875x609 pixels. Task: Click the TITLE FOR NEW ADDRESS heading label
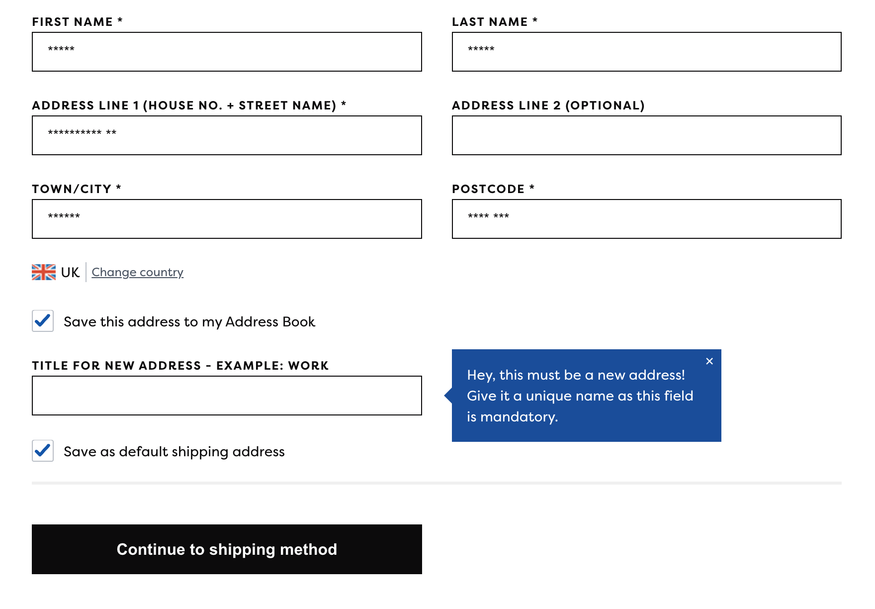pyautogui.click(x=180, y=366)
